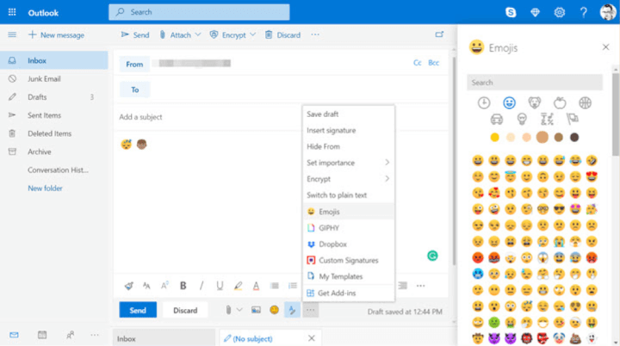Pick the lightest skin tone swatch
The image size is (620, 346).
(511, 137)
